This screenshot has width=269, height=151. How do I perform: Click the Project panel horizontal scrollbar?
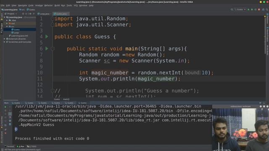[x=11, y=100]
